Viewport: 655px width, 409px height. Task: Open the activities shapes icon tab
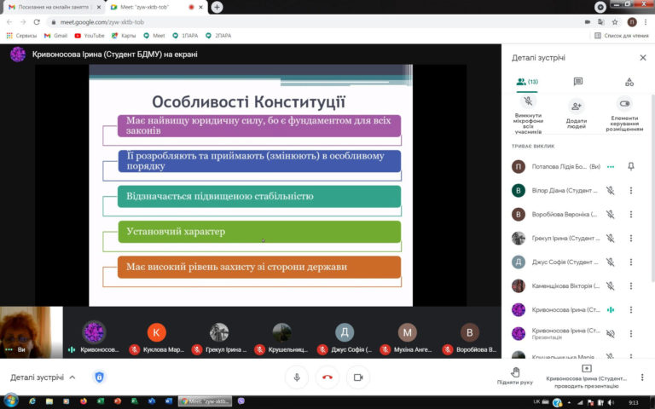629,82
